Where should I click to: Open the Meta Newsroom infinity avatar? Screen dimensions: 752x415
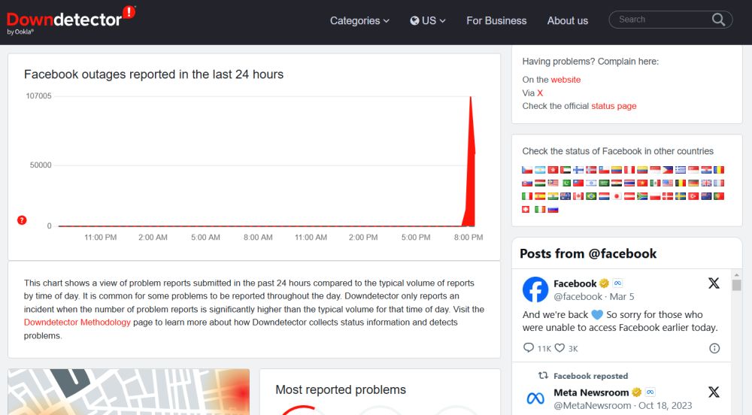535,398
